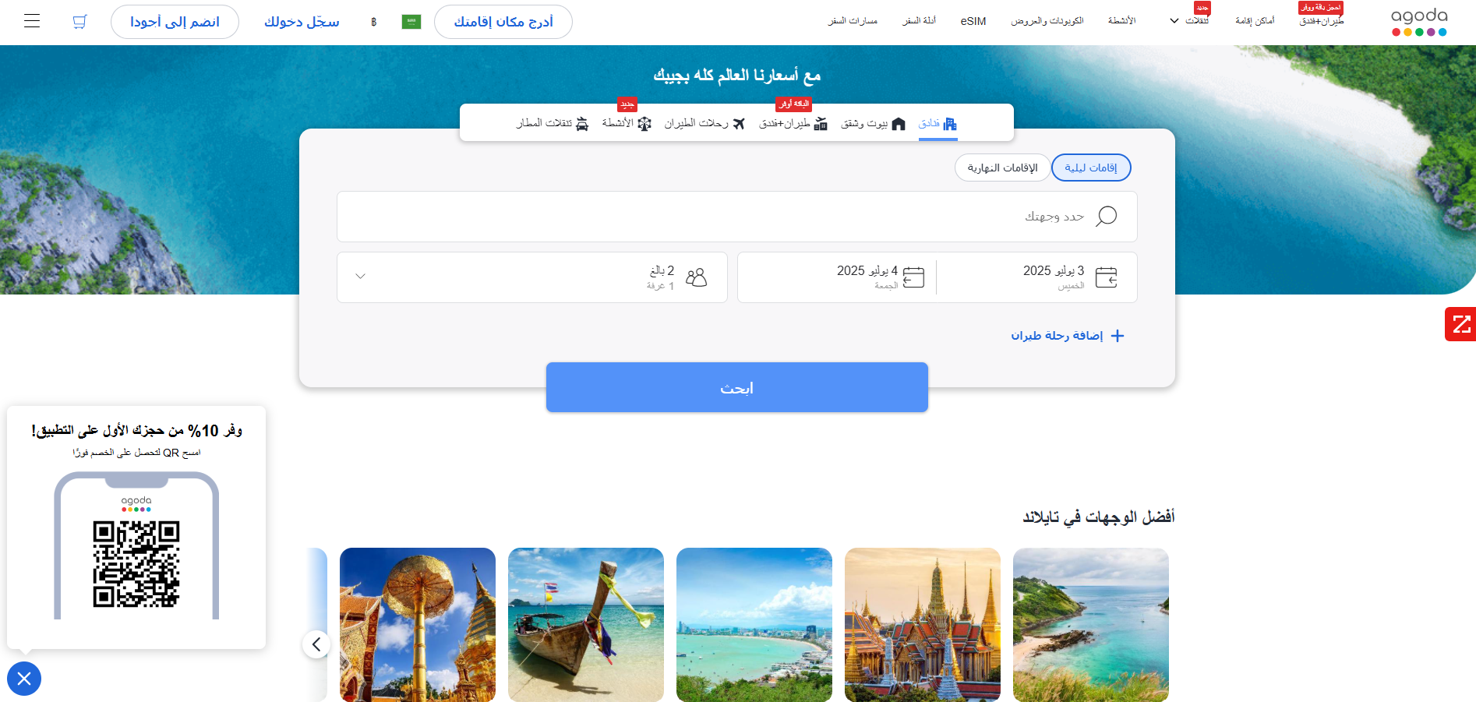The width and height of the screenshot is (1476, 702).
Task: Click the destination search input field
Action: 737,217
